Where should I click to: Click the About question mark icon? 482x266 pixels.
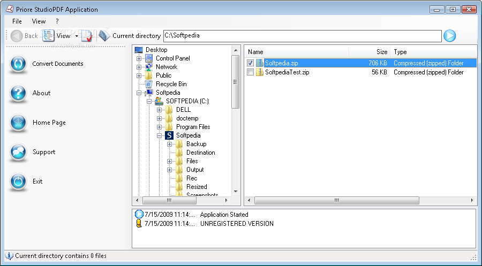pyautogui.click(x=18, y=93)
